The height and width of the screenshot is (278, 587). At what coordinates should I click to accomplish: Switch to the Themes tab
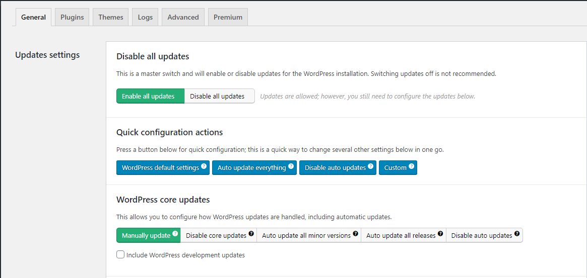(111, 17)
